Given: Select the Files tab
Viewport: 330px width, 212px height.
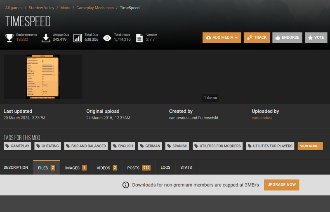Looking at the screenshot, I should (x=47, y=168).
